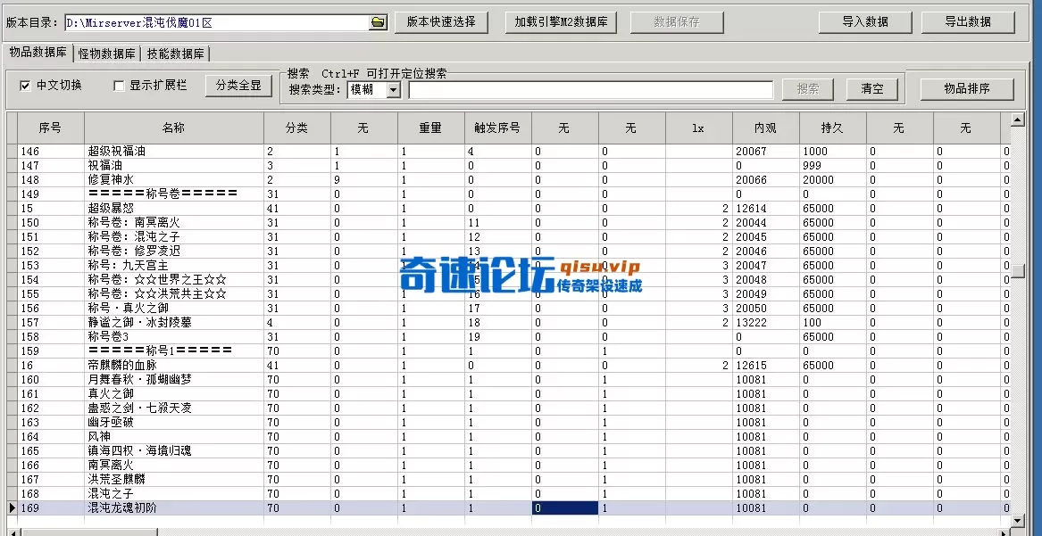Click the 导入数据 button
The width and height of the screenshot is (1042, 536).
coord(864,22)
